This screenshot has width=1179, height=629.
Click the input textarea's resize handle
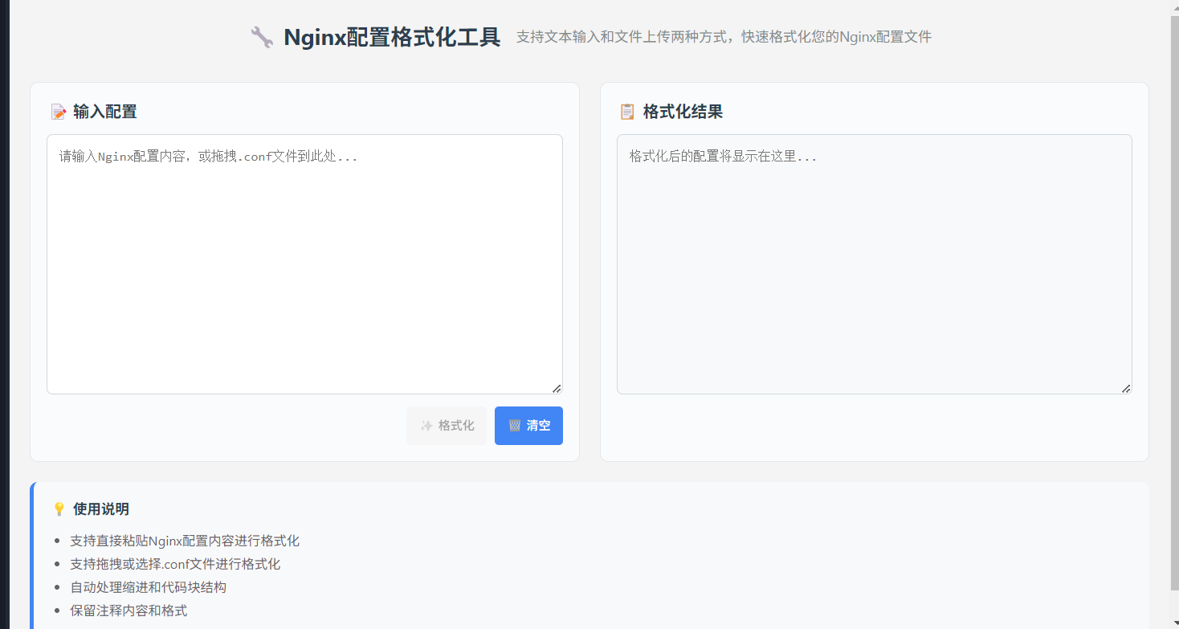pyautogui.click(x=557, y=388)
